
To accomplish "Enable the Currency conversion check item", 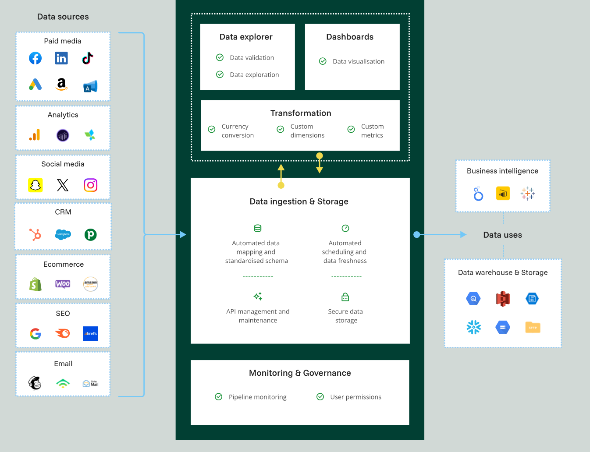I will click(211, 129).
